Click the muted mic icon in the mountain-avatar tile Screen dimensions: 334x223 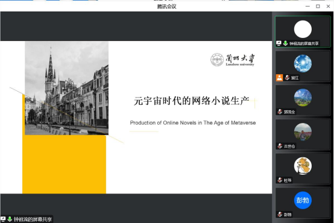pyautogui.click(x=280, y=111)
